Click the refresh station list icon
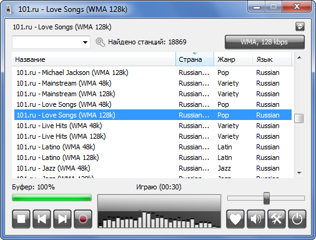Image resolution: width=316 pixels, height=240 pixels. (x=300, y=27)
